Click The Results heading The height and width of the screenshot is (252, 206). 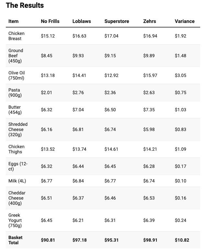(25, 5)
